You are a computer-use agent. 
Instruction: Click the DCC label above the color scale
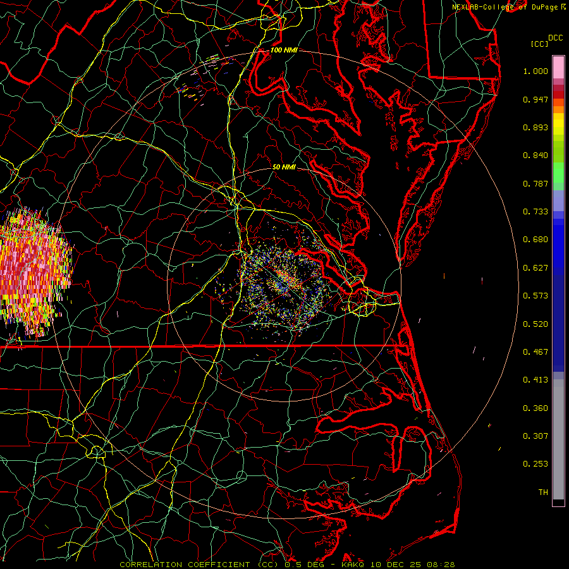point(555,38)
